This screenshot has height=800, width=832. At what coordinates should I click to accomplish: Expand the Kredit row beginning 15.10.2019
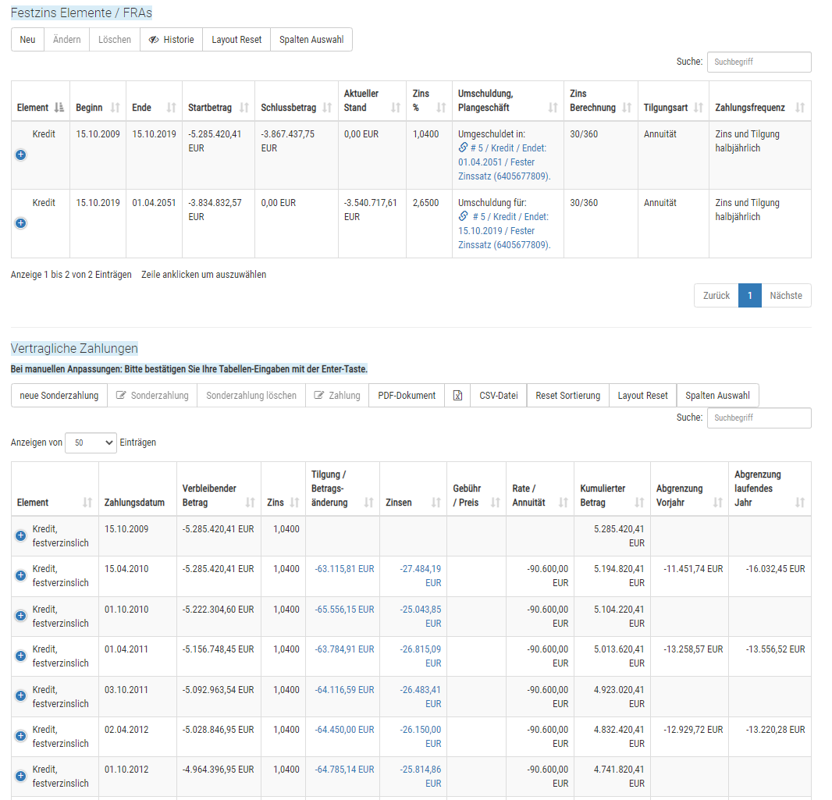pos(21,223)
